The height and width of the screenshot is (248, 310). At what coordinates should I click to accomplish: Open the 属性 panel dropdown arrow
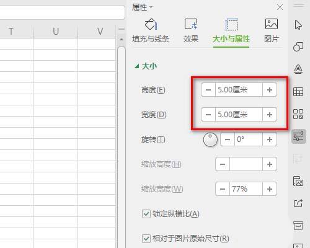click(151, 7)
